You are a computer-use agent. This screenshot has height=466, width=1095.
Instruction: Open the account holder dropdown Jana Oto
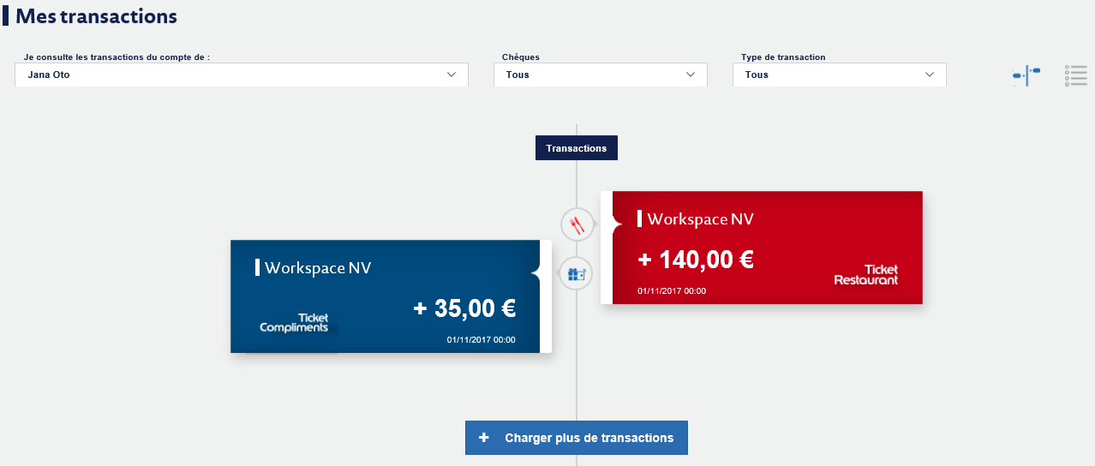coord(242,75)
